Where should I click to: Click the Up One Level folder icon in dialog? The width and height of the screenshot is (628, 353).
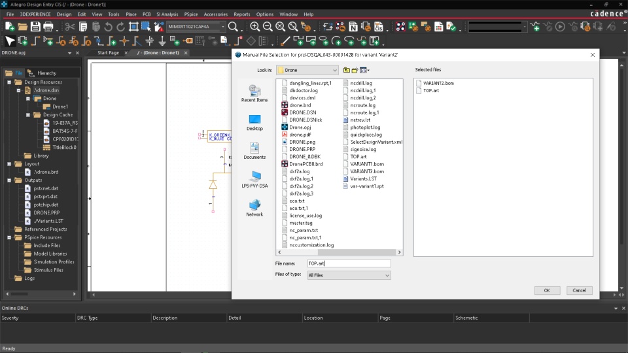(347, 70)
